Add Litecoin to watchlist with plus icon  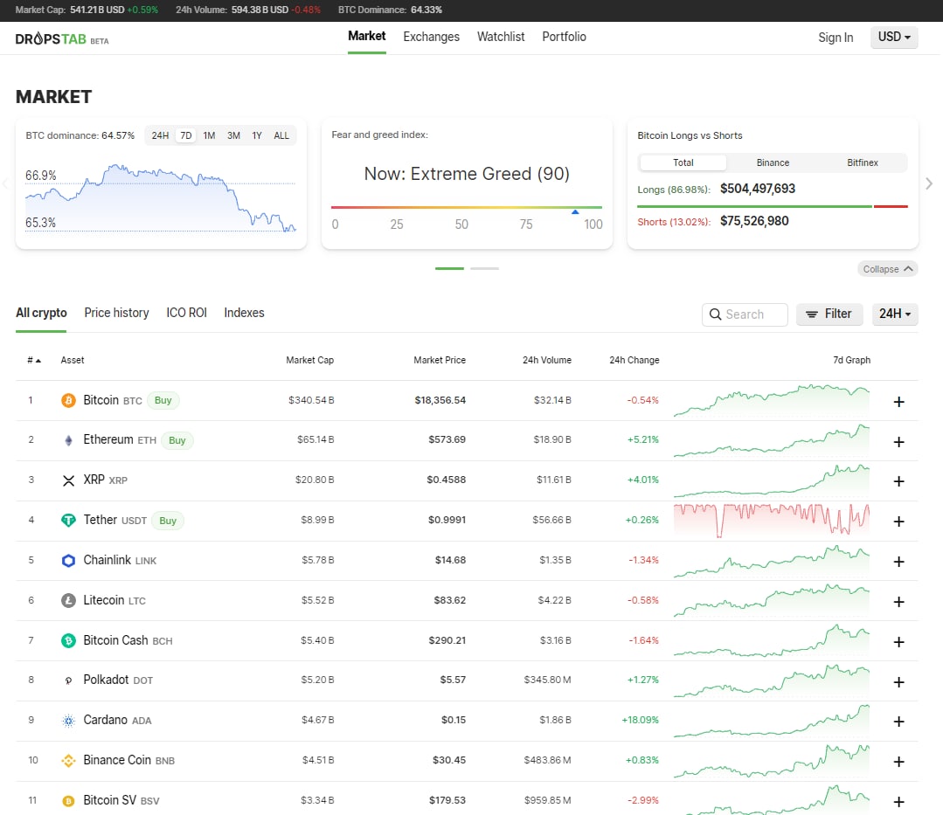899,602
